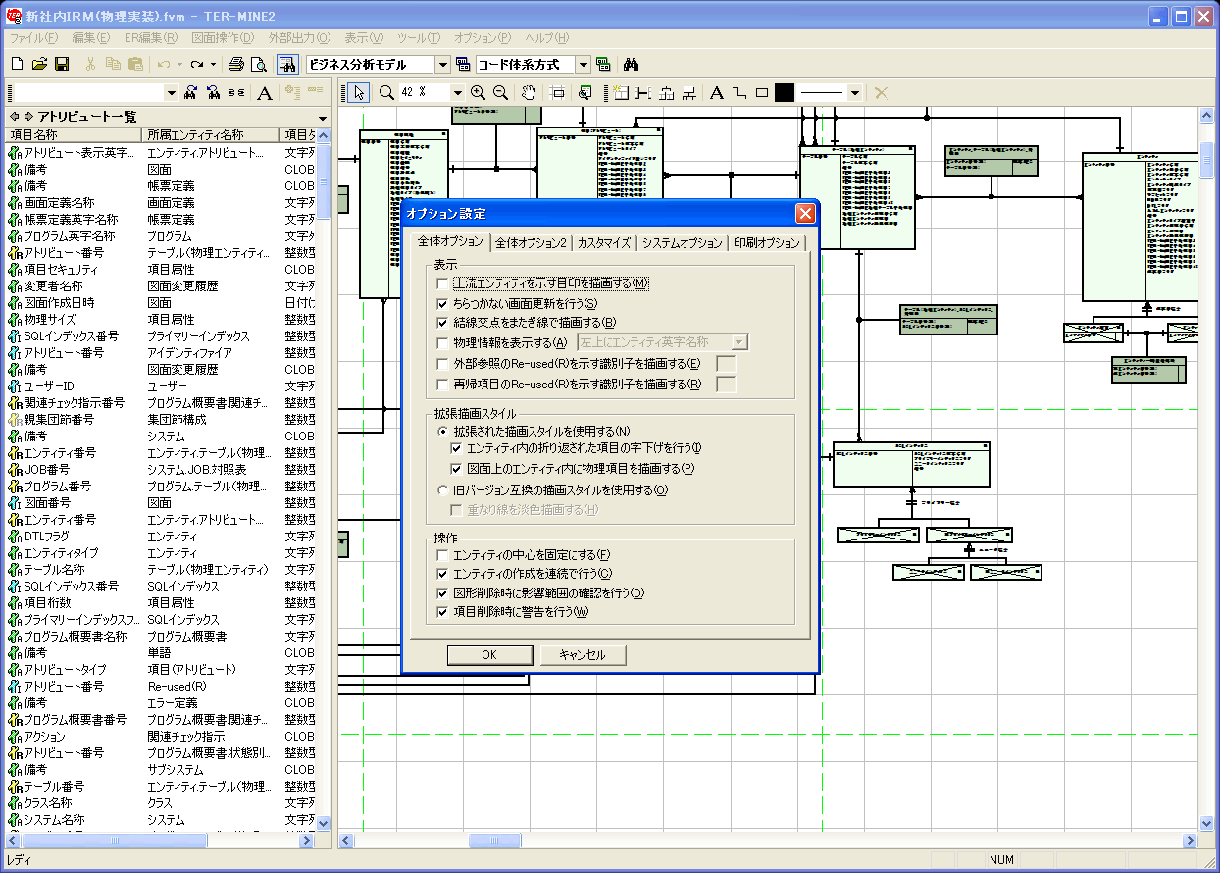The height and width of the screenshot is (873, 1220).
Task: Switch to システムオプション tab
Action: 683,242
